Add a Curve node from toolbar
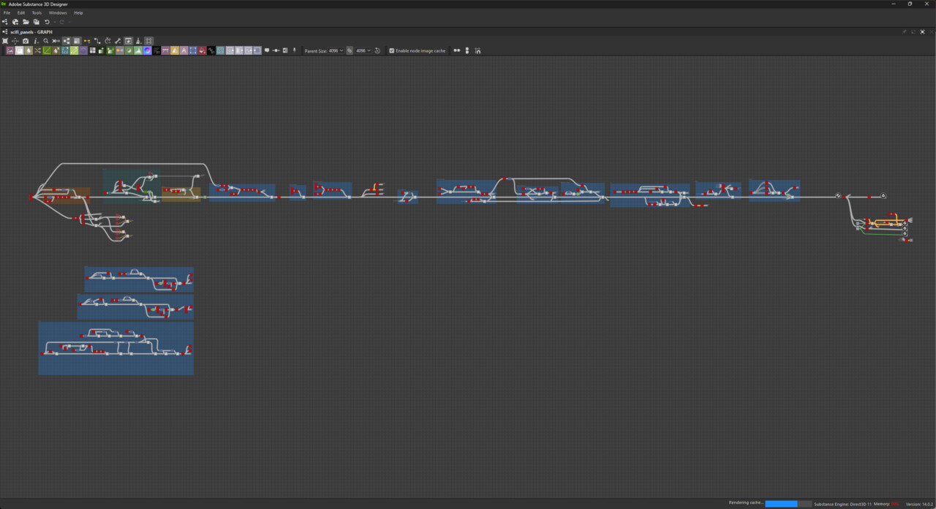This screenshot has height=509, width=936. (x=47, y=50)
